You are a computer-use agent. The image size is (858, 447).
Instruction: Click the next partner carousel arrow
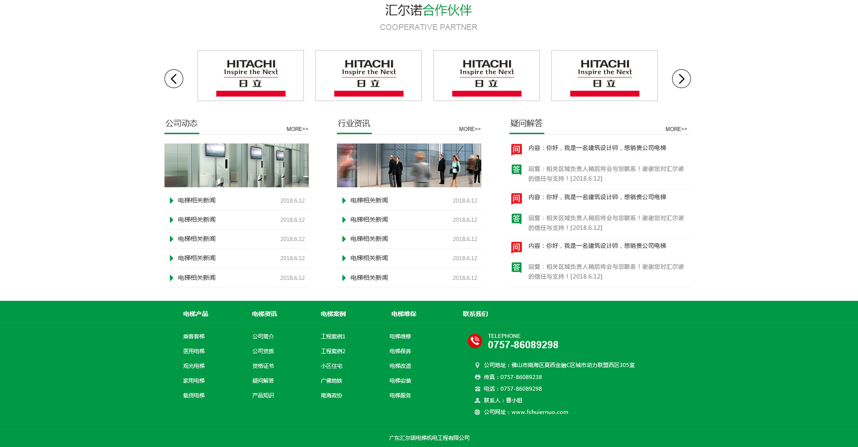pyautogui.click(x=681, y=79)
